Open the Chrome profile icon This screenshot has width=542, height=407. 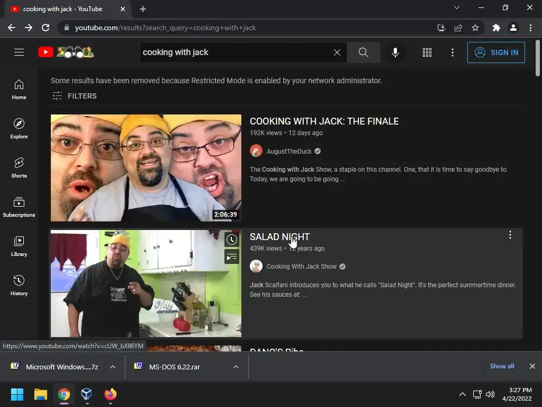pyautogui.click(x=513, y=28)
